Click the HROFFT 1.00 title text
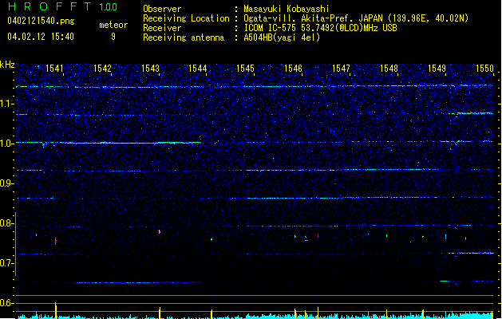The width and height of the screenshot is (502, 319). [62, 6]
